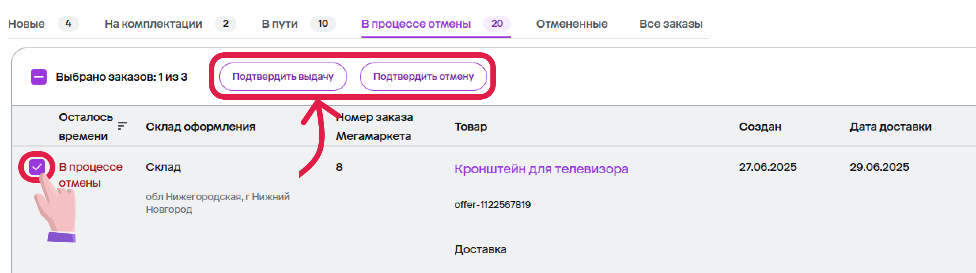Open the Кронштейн для телевизора product link
Viewport: 976px width, 273px height.
[541, 169]
